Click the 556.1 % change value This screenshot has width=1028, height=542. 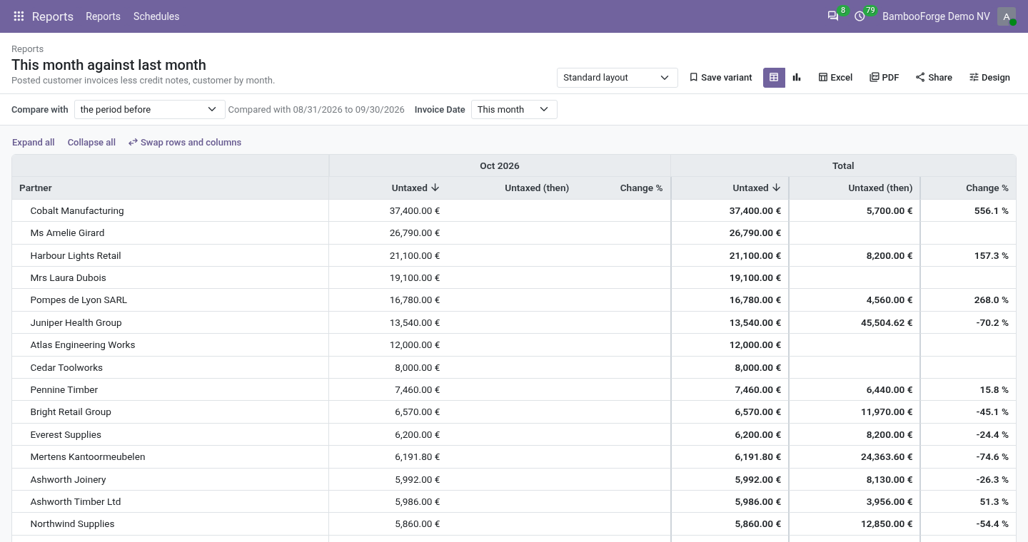pyautogui.click(x=992, y=211)
